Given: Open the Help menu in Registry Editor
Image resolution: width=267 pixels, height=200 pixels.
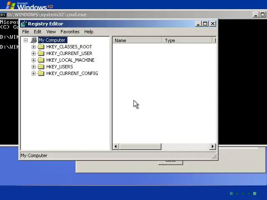Looking at the screenshot, I should tap(88, 32).
